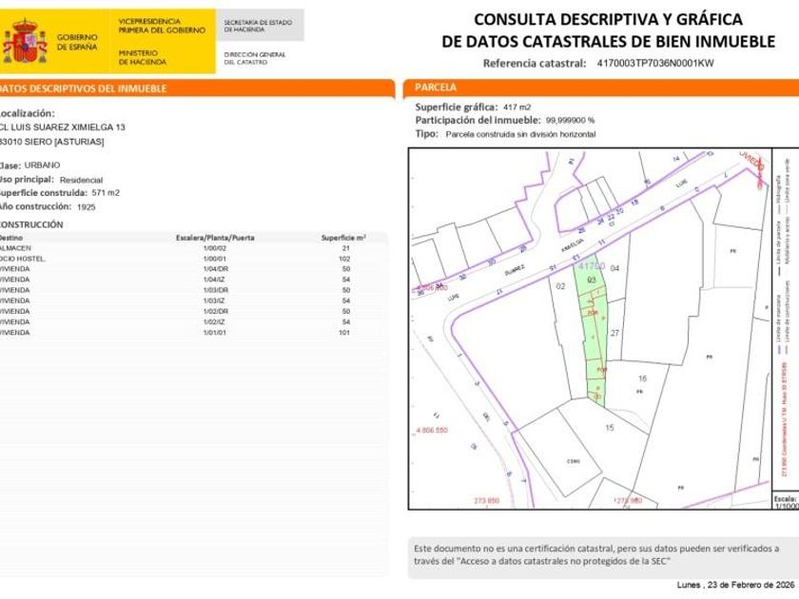Click door code '1/00/02' cell
The height and width of the screenshot is (599, 799).
(x=215, y=248)
